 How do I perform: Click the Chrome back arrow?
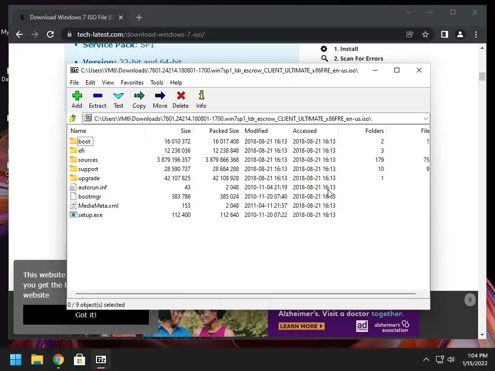(19, 34)
